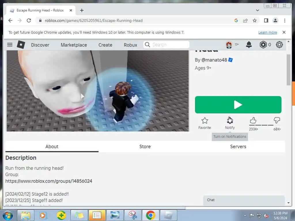Open the Windows Start button

7,215
